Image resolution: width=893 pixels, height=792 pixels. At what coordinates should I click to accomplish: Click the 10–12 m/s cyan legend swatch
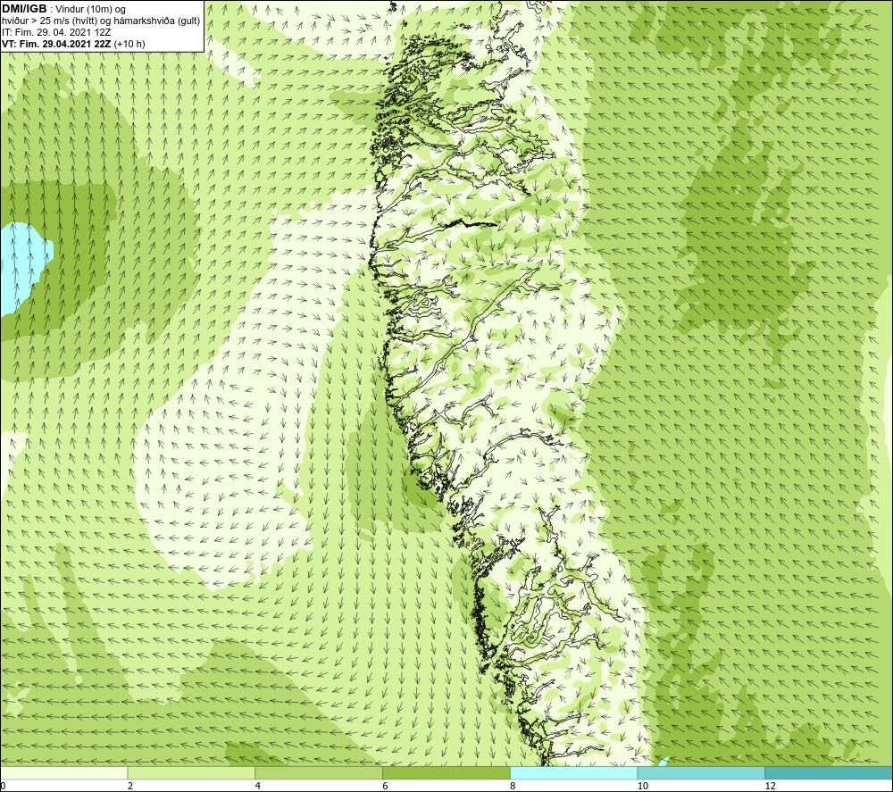coord(701,773)
